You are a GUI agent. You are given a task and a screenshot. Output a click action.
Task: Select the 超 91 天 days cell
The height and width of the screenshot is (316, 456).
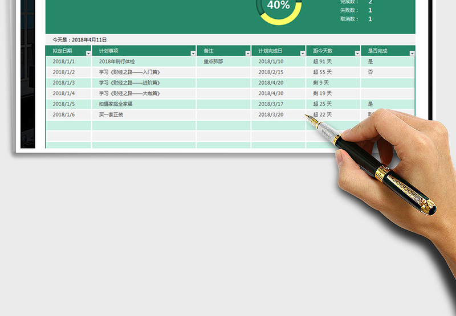coord(323,61)
